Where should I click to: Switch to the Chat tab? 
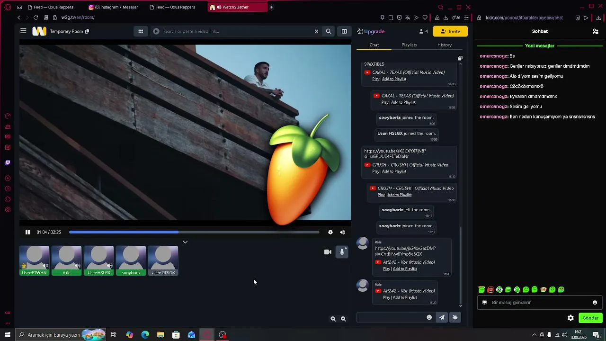tap(374, 45)
